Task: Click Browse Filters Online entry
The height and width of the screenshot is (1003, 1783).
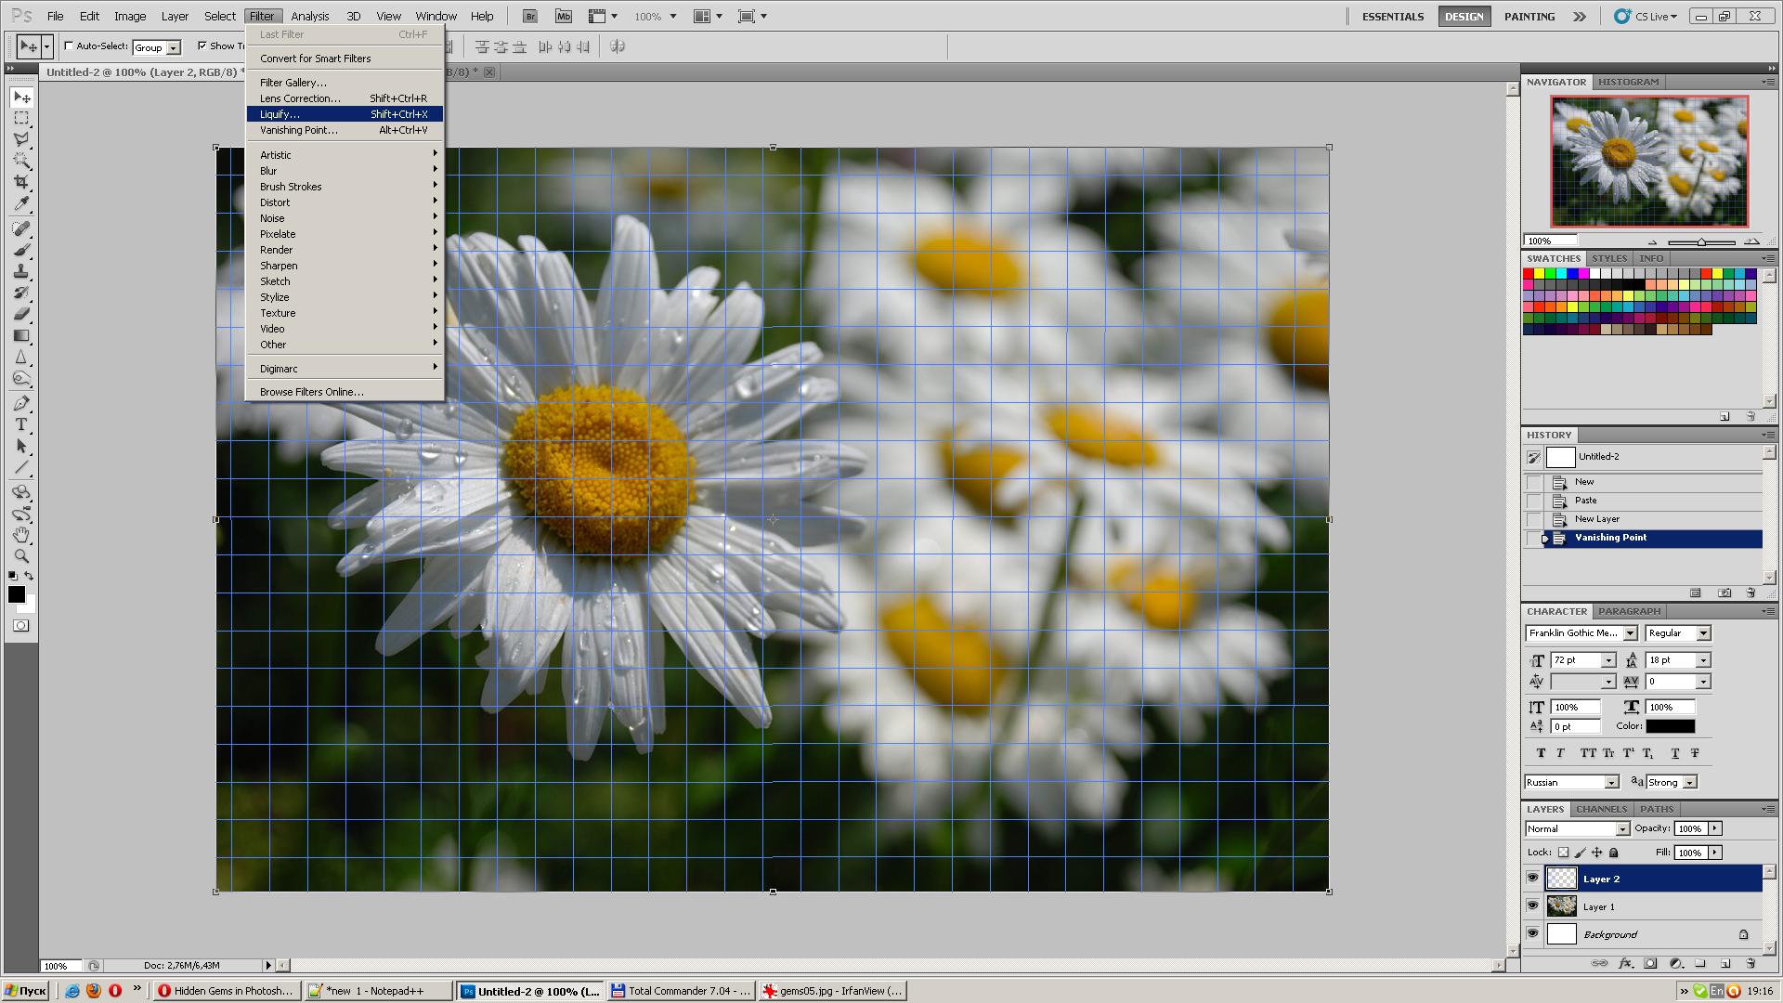Action: (311, 392)
